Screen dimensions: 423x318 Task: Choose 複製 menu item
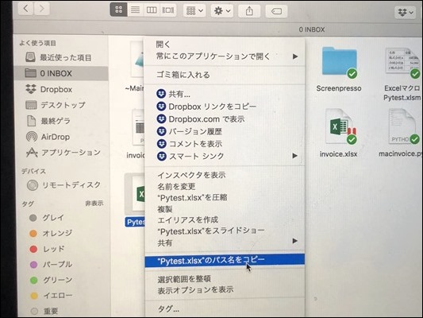225,209
